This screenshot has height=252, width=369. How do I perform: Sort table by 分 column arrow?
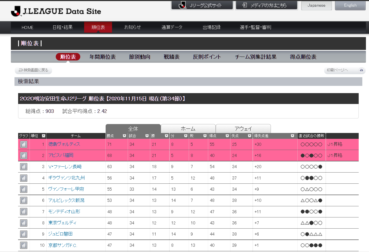pyautogui.click(x=186, y=136)
